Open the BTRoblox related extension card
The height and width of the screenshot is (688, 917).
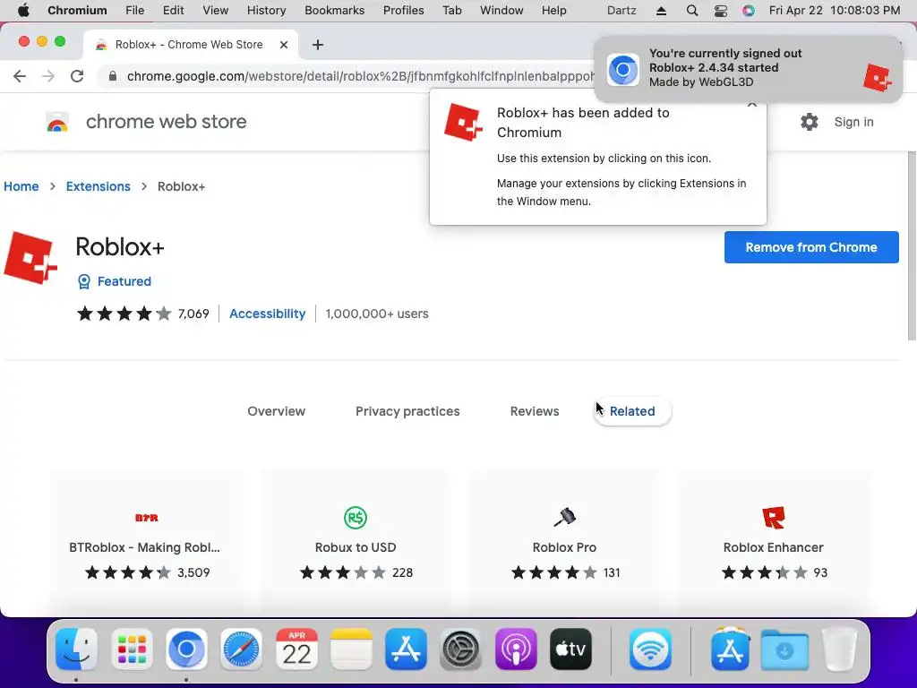coord(145,541)
